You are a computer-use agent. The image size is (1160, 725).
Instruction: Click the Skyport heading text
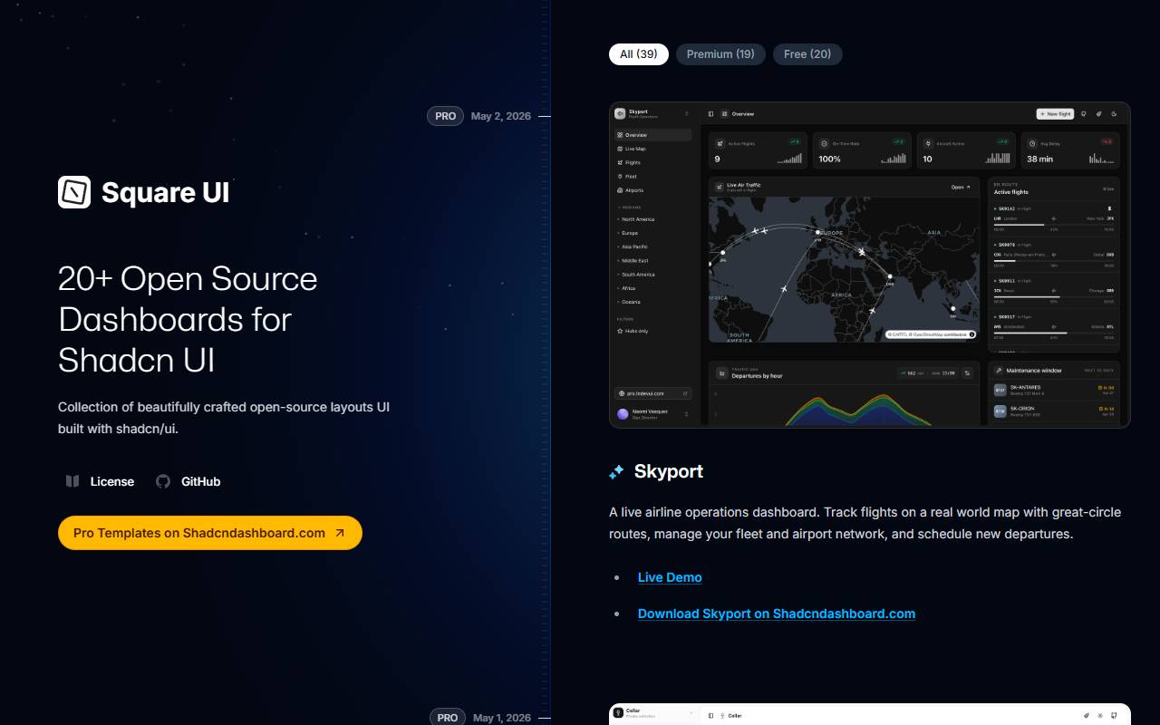point(669,471)
